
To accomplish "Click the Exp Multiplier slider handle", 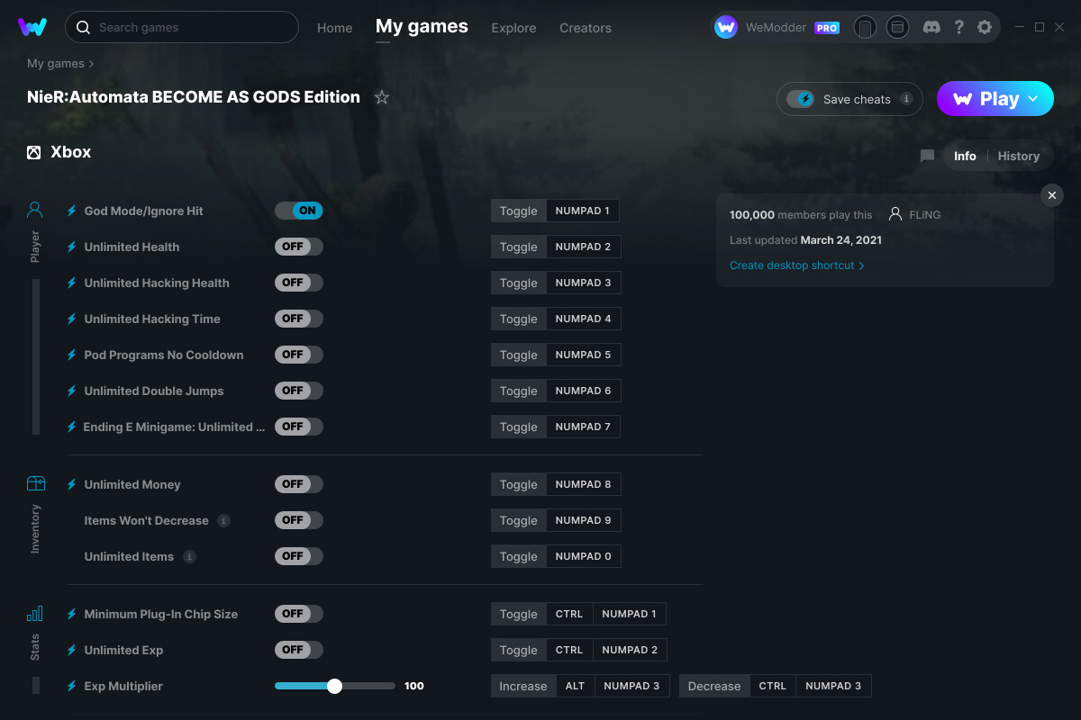I will pyautogui.click(x=335, y=686).
